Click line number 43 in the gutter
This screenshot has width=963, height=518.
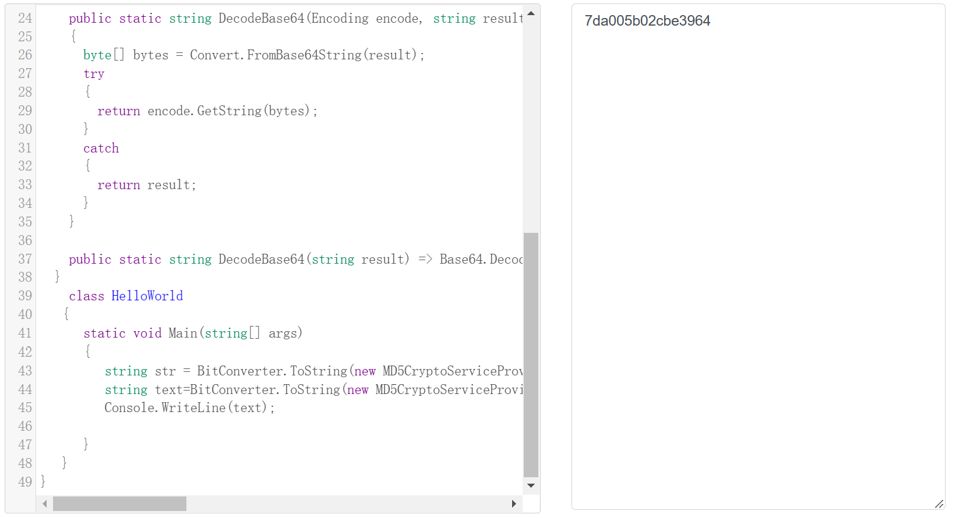click(25, 371)
